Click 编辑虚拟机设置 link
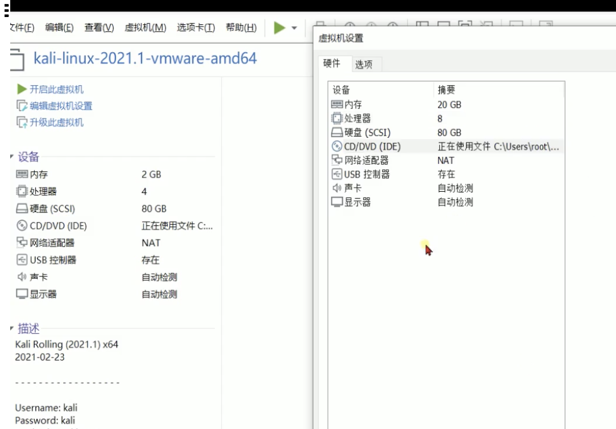 point(61,106)
